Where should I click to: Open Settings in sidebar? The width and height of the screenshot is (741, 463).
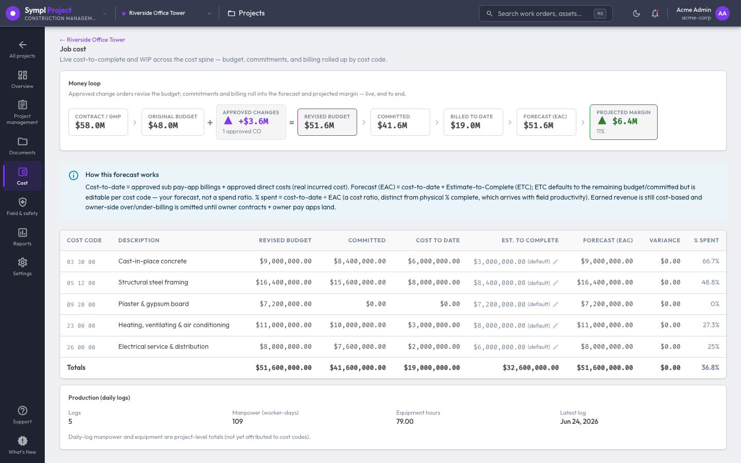pos(22,267)
